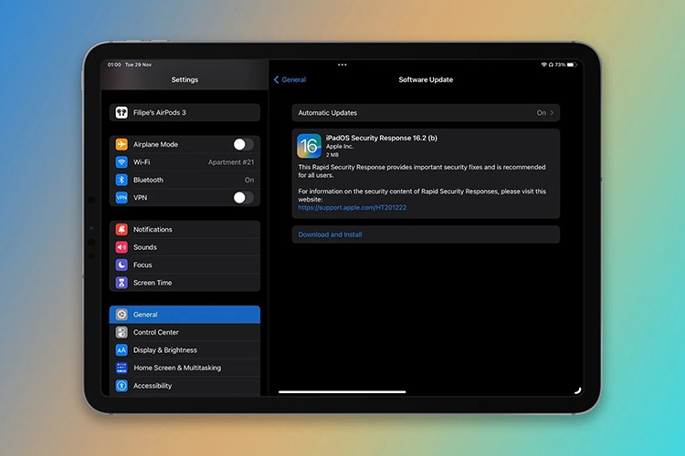Tap the Accessibility icon
Image resolution: width=685 pixels, height=456 pixels.
pyautogui.click(x=121, y=386)
